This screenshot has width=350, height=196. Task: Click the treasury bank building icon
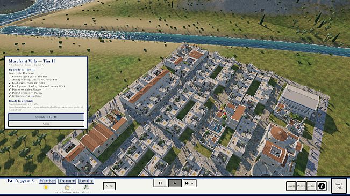click(67, 187)
